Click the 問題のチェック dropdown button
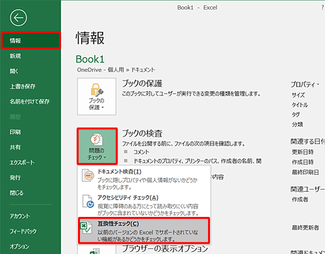Viewport: 325px width, 254px height. (97, 146)
